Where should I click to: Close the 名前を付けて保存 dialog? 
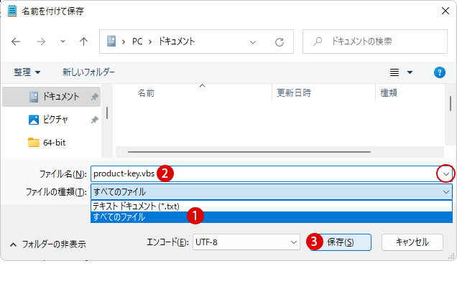point(446,11)
